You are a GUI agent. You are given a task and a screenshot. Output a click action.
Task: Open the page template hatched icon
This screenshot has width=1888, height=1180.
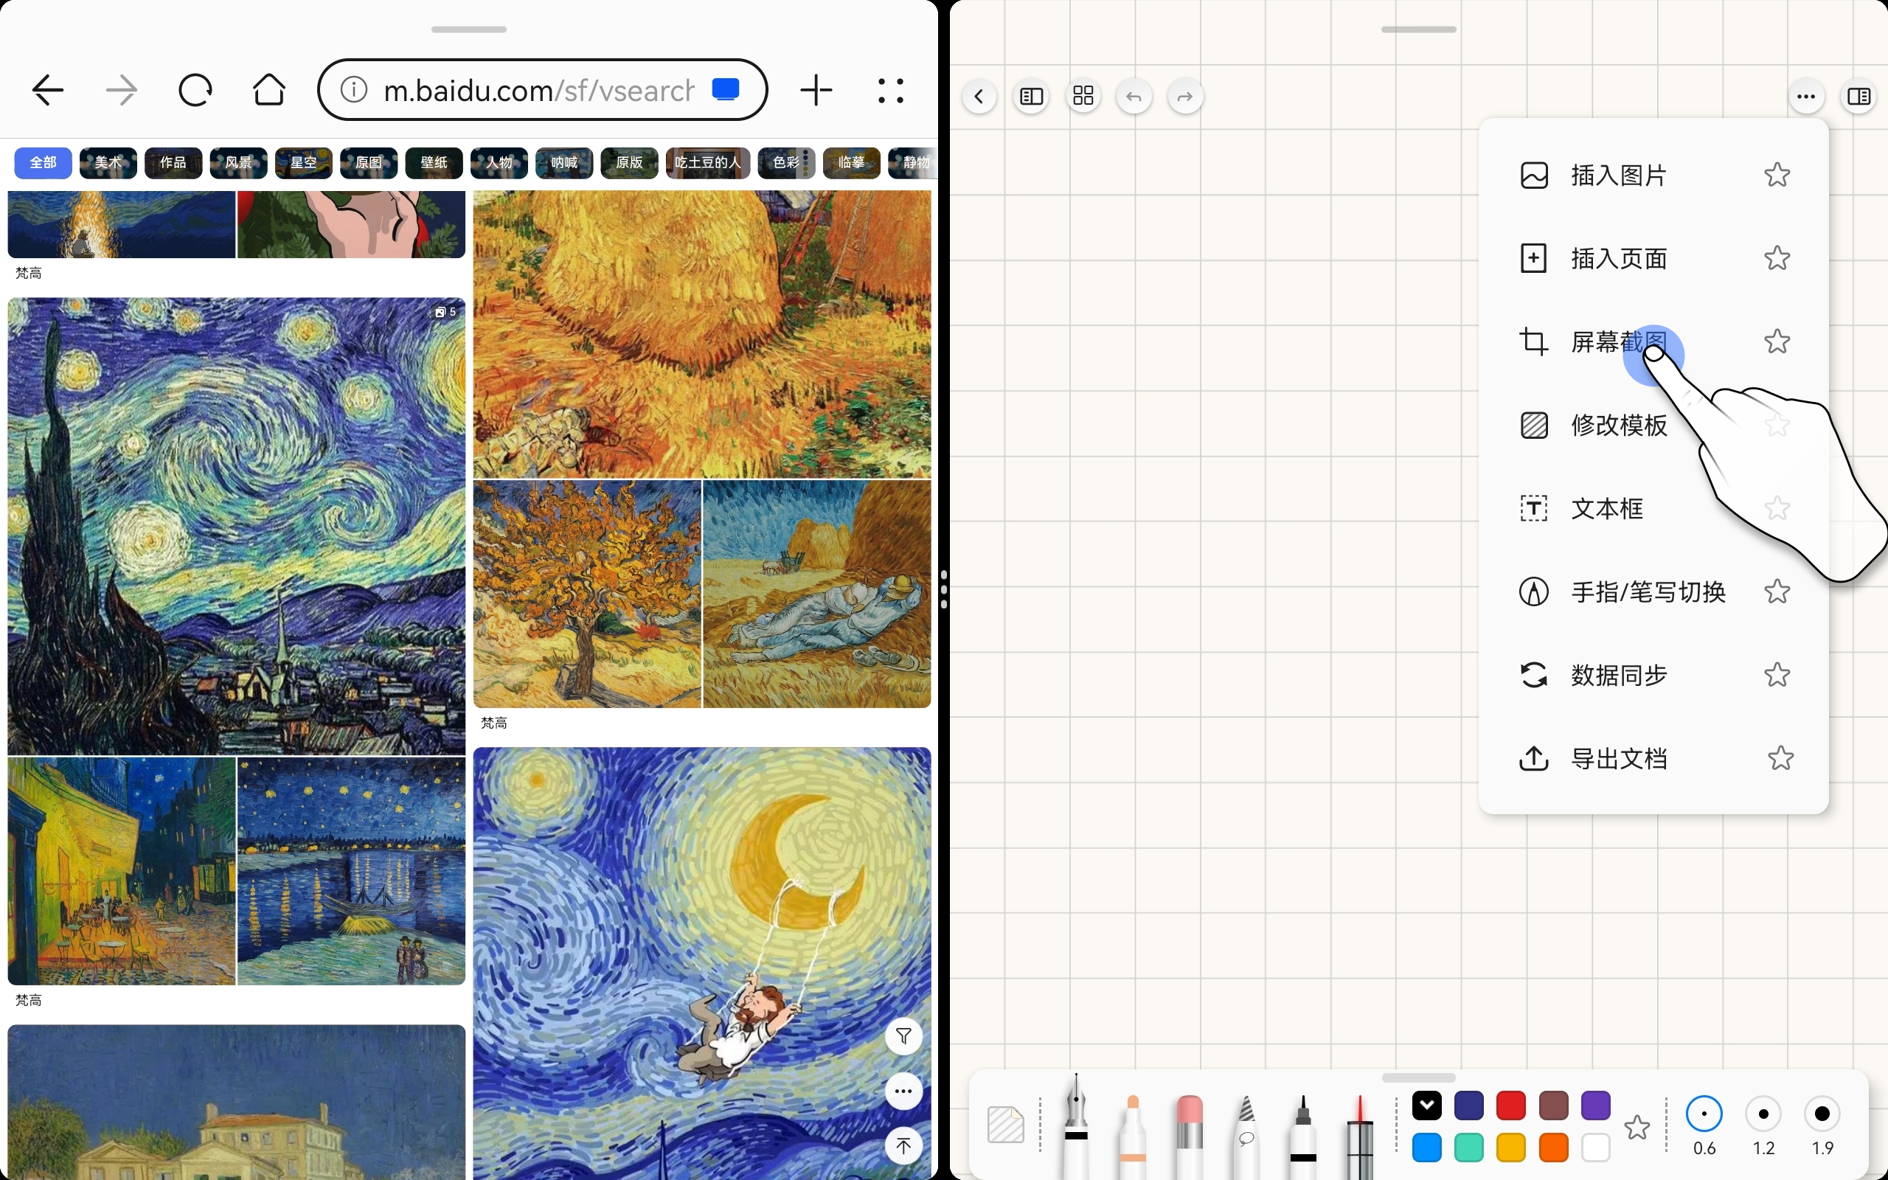point(1005,1125)
